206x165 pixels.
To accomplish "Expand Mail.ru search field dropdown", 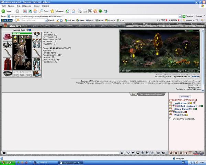I will [46, 20].
